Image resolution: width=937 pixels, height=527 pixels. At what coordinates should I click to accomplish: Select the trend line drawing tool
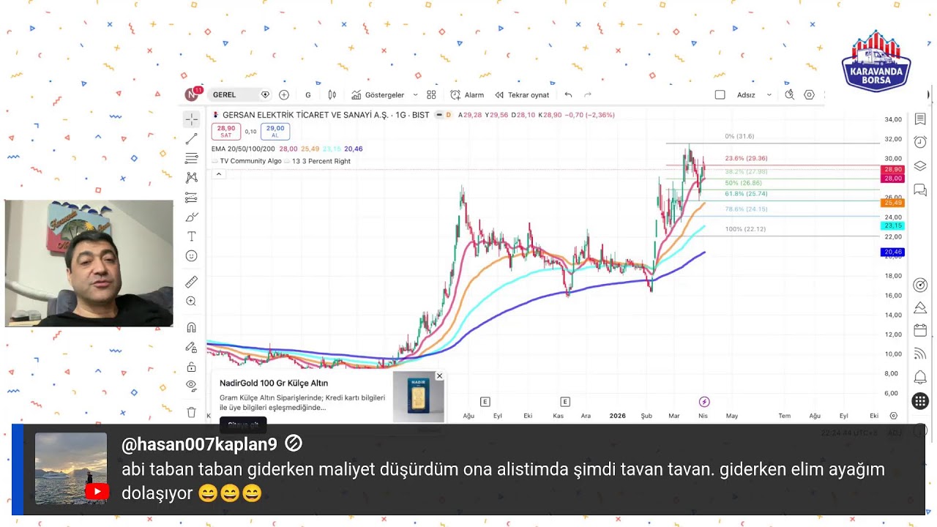[191, 139]
